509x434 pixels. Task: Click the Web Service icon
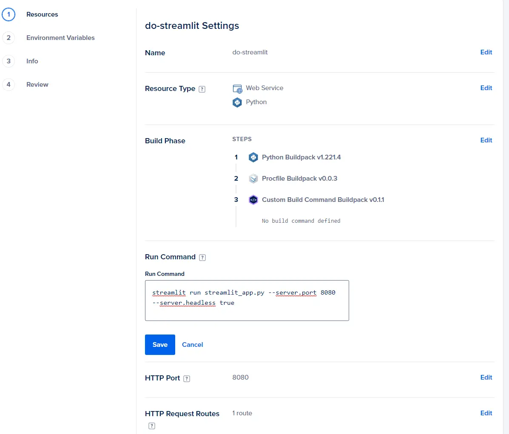coord(237,88)
